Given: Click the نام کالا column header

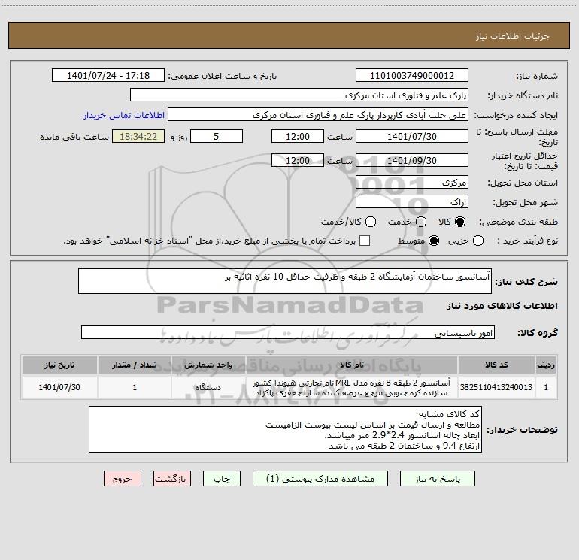Looking at the screenshot, I should coord(352,365).
